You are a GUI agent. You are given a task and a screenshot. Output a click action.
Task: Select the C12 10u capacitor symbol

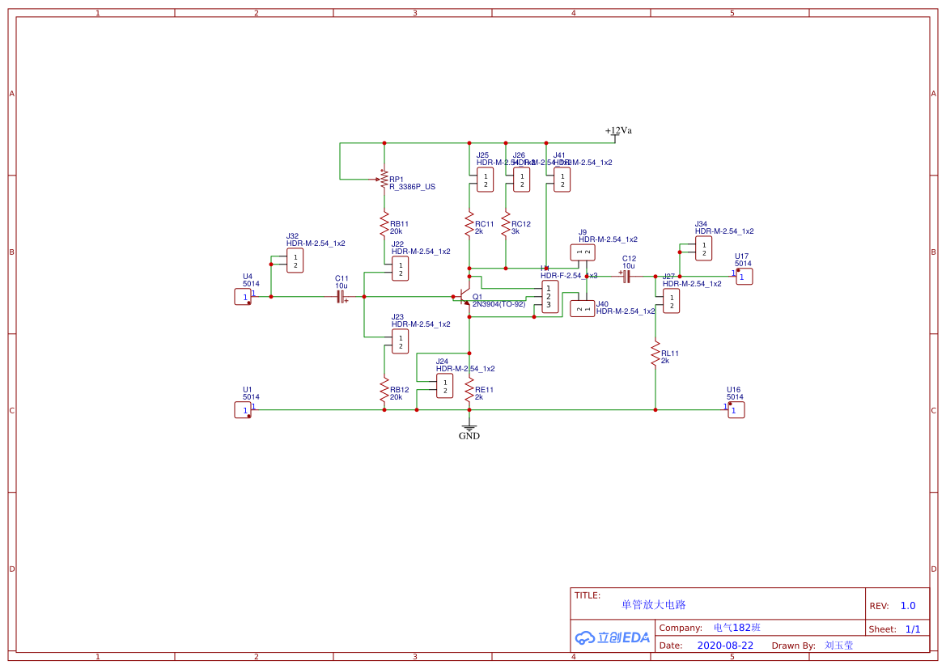(625, 277)
